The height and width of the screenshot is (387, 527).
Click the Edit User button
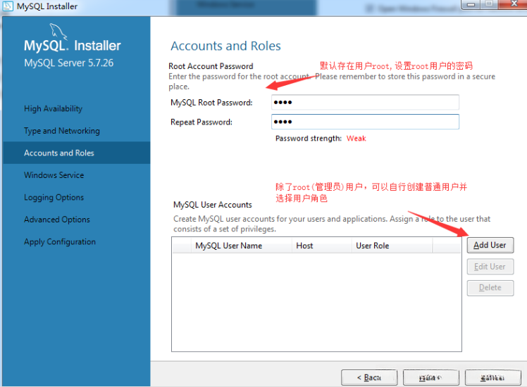click(x=490, y=267)
